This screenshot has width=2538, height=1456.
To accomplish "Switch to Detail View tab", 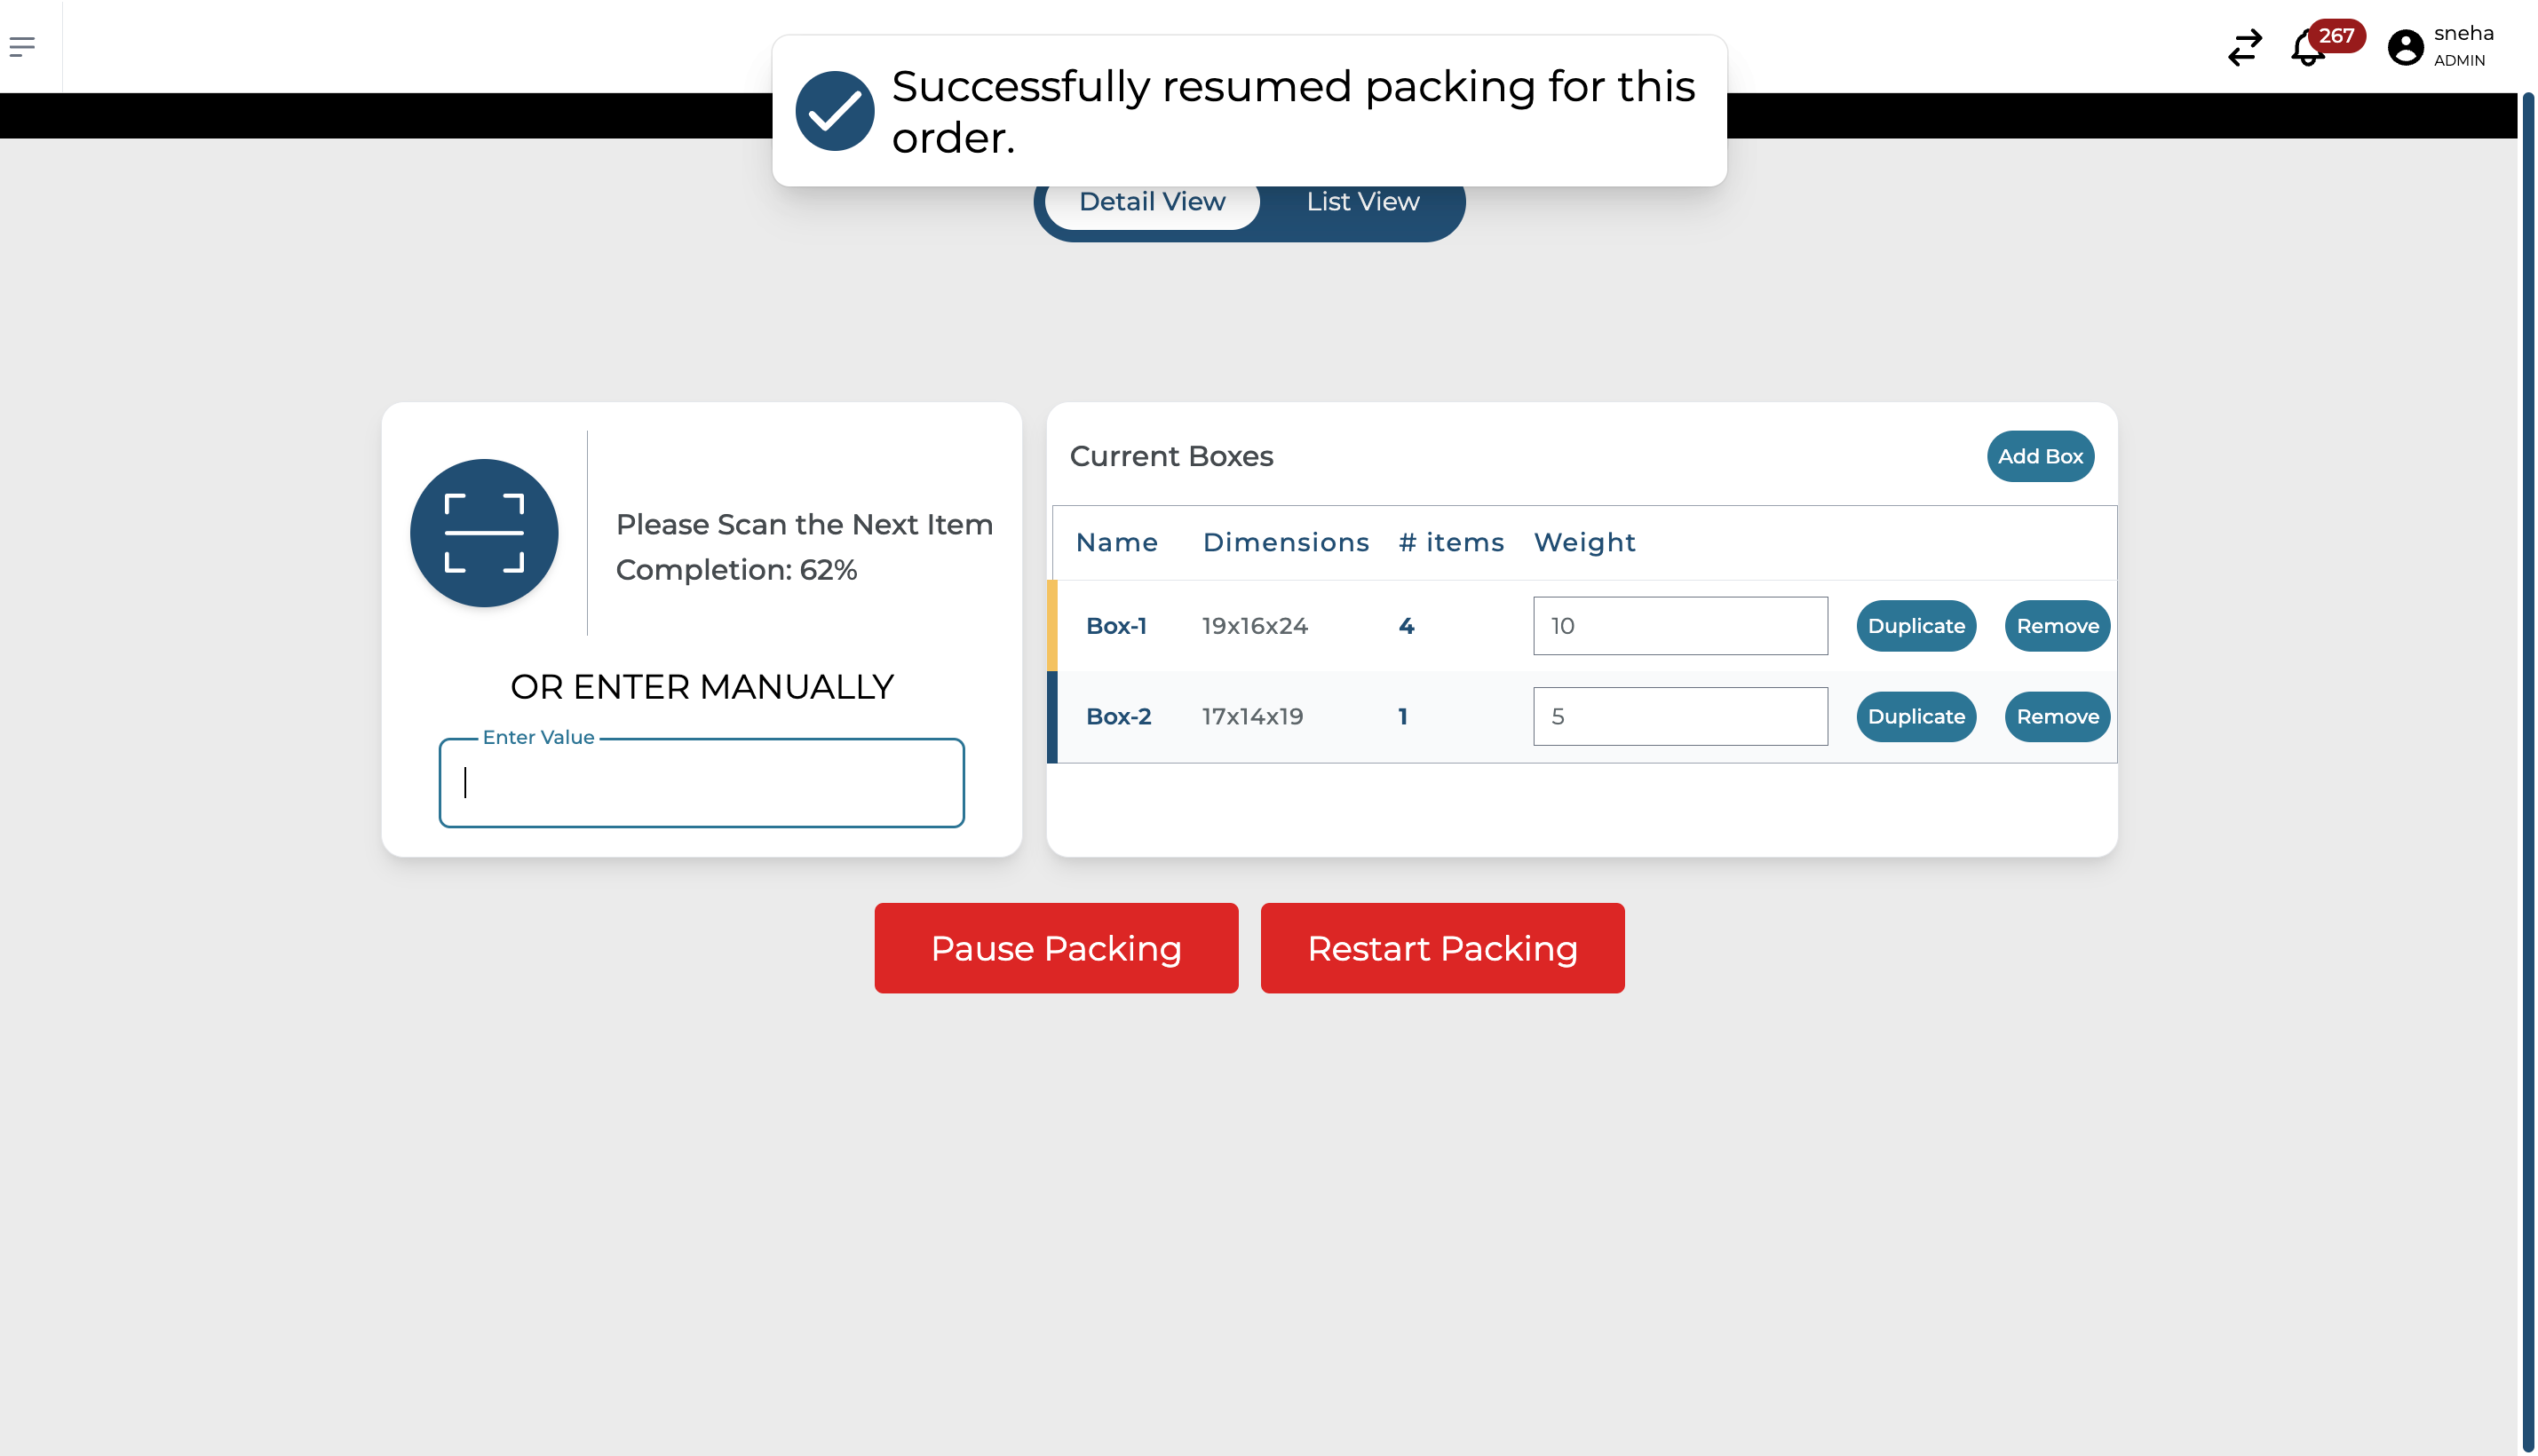I will (1152, 202).
